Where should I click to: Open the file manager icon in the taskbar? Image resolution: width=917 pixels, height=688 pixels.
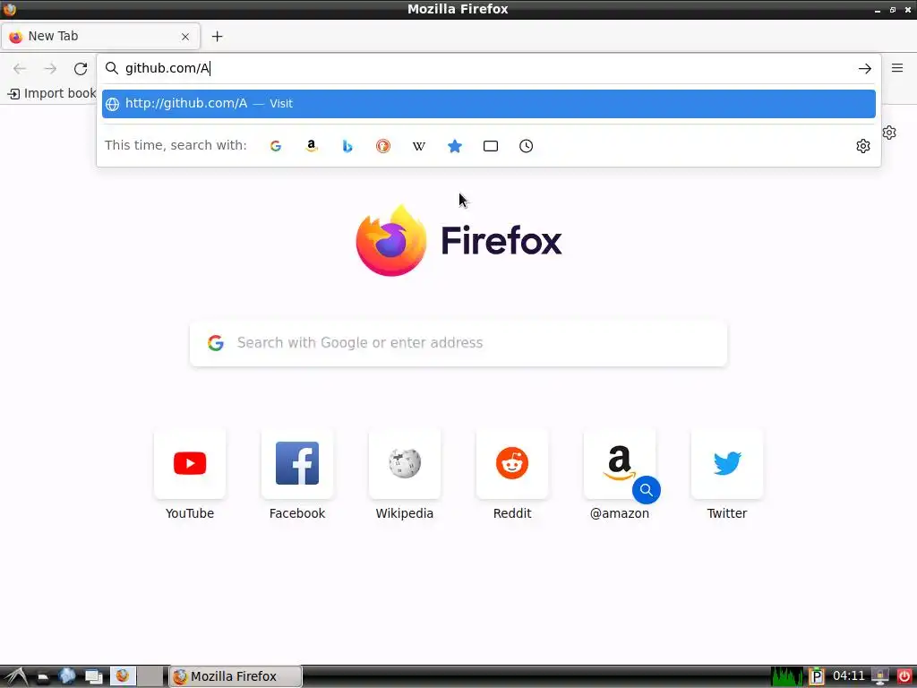(x=42, y=677)
